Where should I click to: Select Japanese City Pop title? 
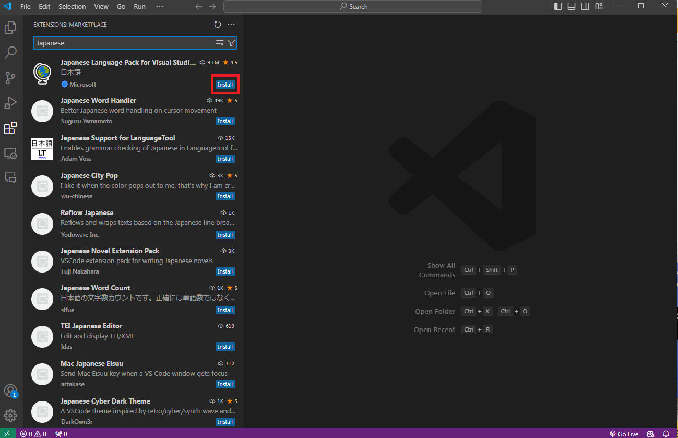[89, 175]
